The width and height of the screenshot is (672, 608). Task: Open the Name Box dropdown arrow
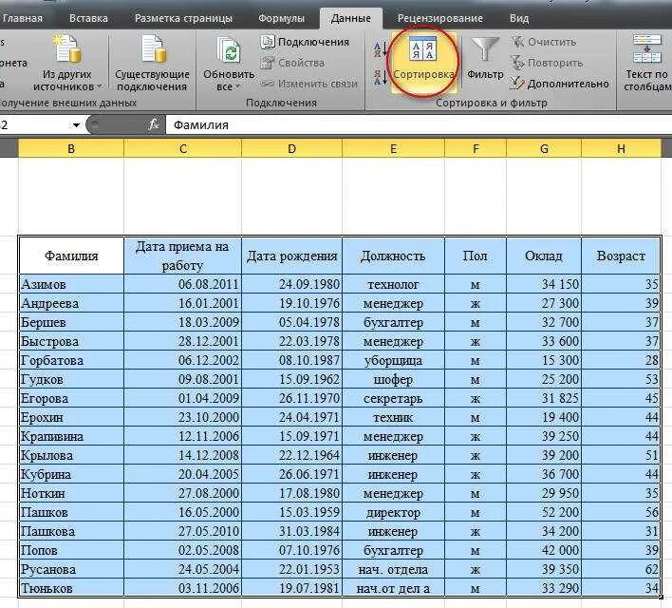pyautogui.click(x=76, y=125)
